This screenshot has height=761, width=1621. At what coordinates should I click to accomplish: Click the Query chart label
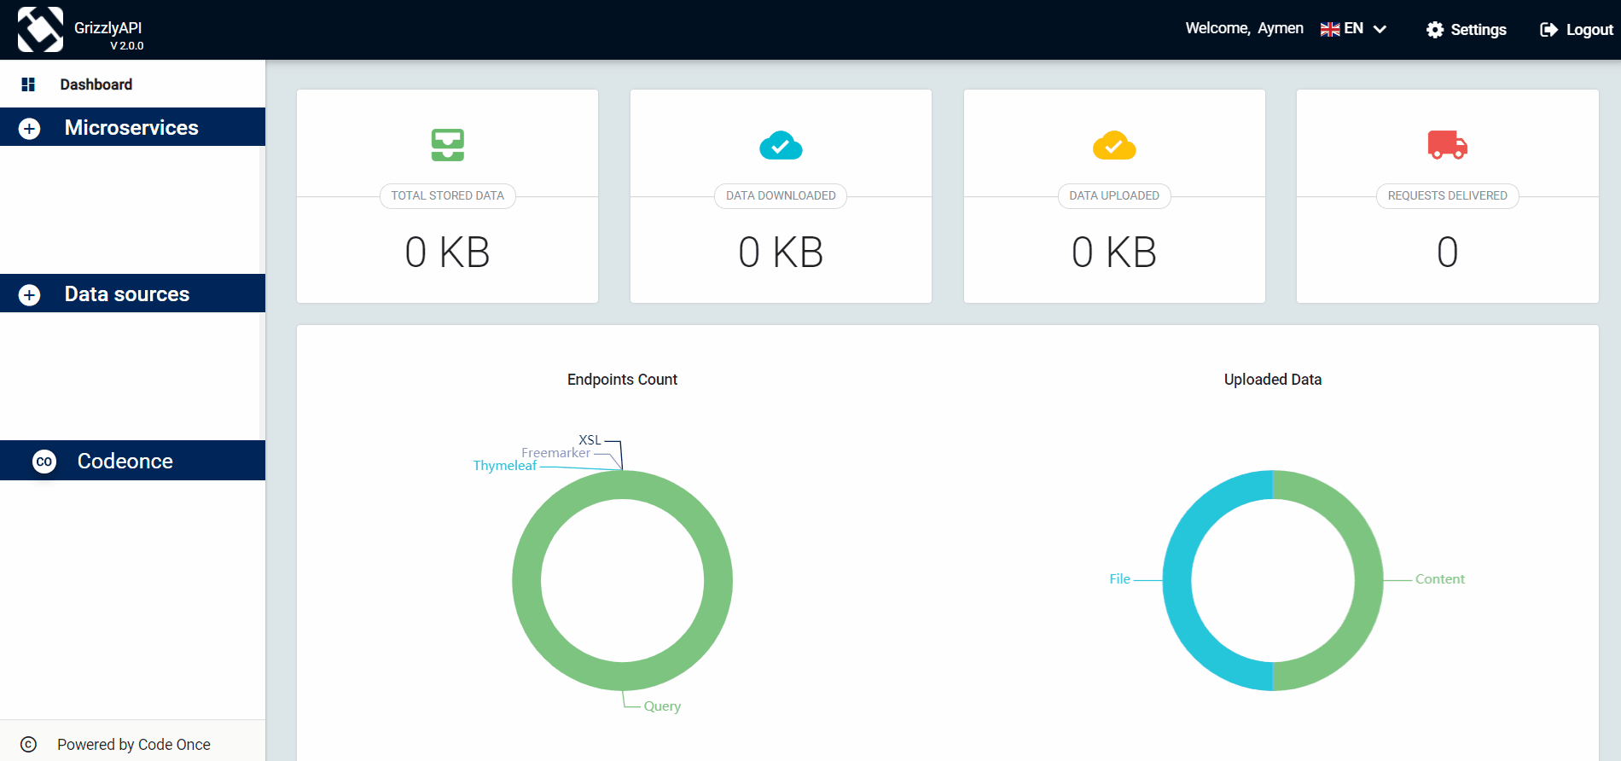pyautogui.click(x=662, y=706)
